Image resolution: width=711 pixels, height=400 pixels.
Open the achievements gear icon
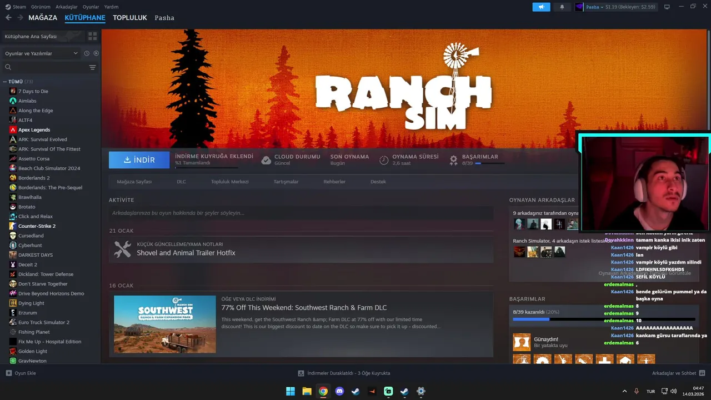453,160
